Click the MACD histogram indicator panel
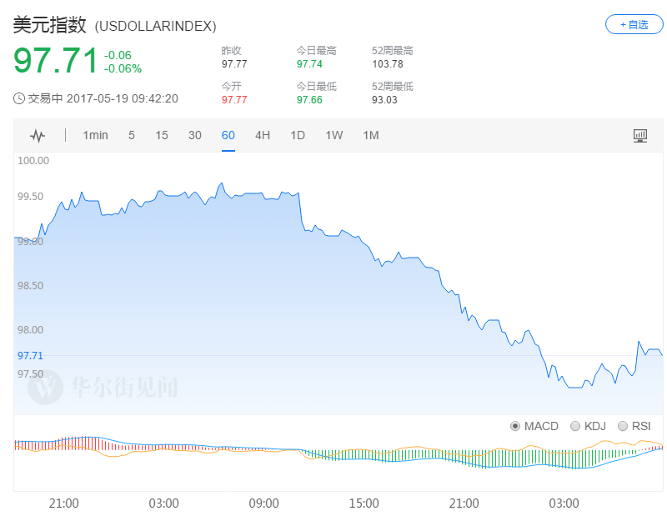The height and width of the screenshot is (526, 667). click(x=333, y=454)
